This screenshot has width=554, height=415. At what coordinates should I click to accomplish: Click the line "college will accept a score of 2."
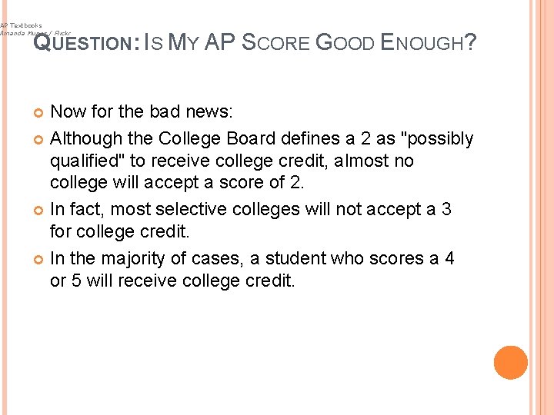pos(177,183)
